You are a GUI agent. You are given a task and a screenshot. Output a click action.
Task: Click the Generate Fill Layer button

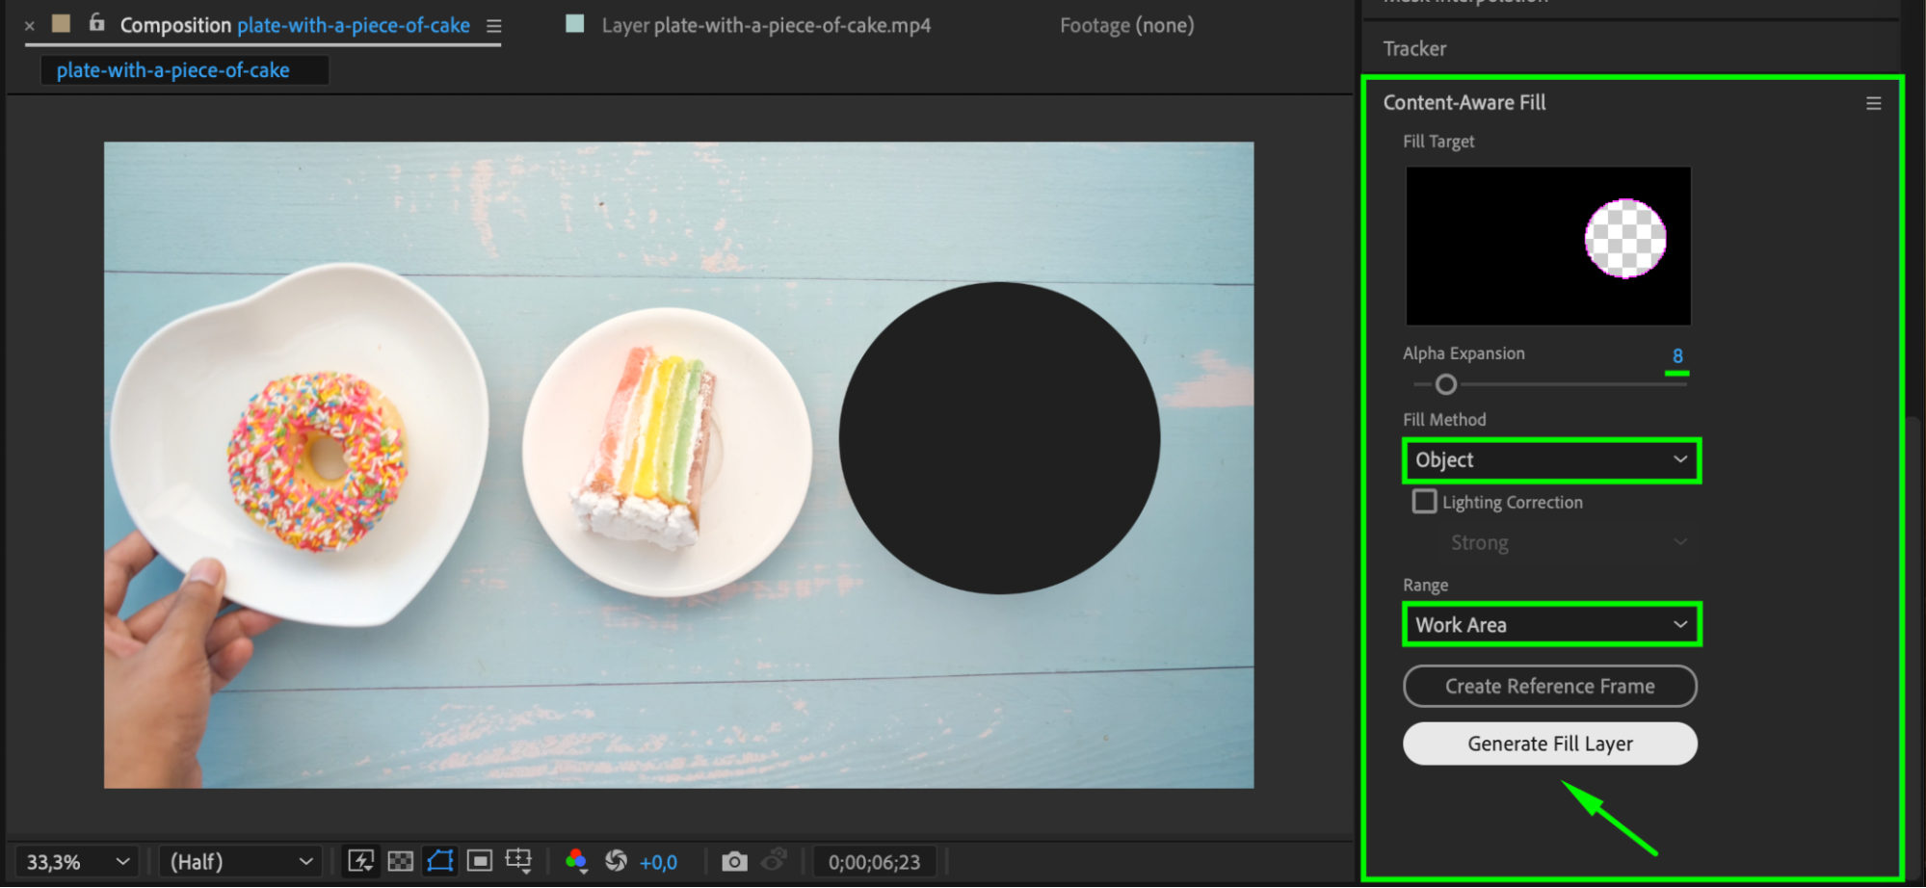click(x=1550, y=744)
